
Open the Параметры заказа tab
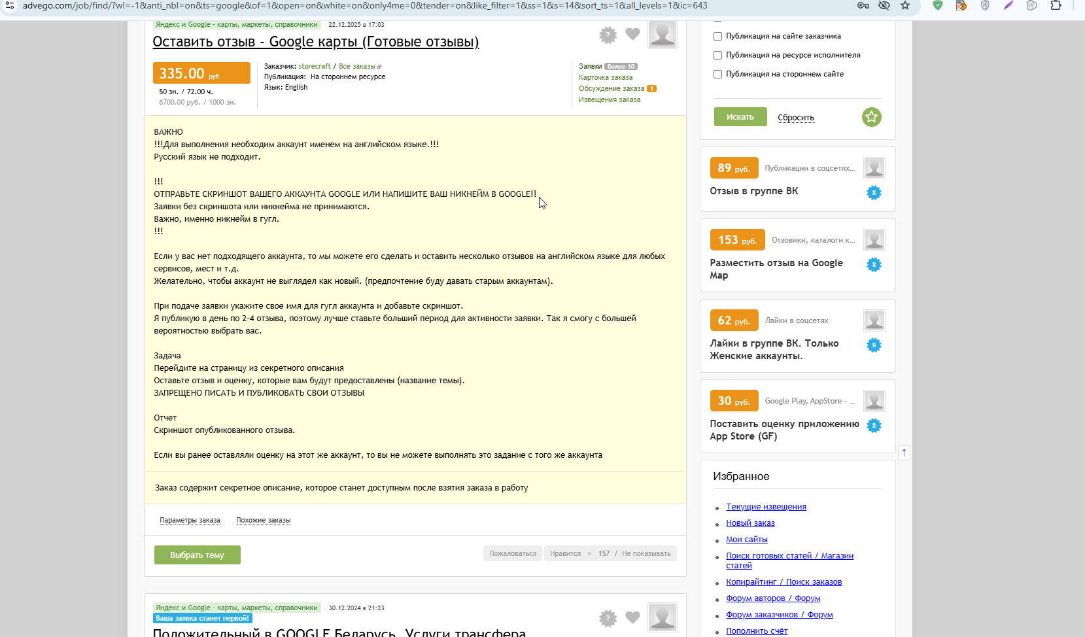pyautogui.click(x=190, y=521)
